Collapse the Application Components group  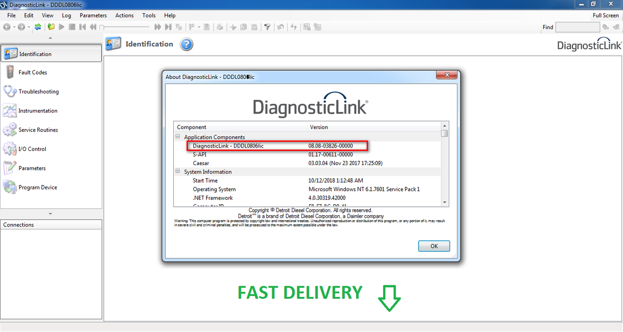pos(178,137)
